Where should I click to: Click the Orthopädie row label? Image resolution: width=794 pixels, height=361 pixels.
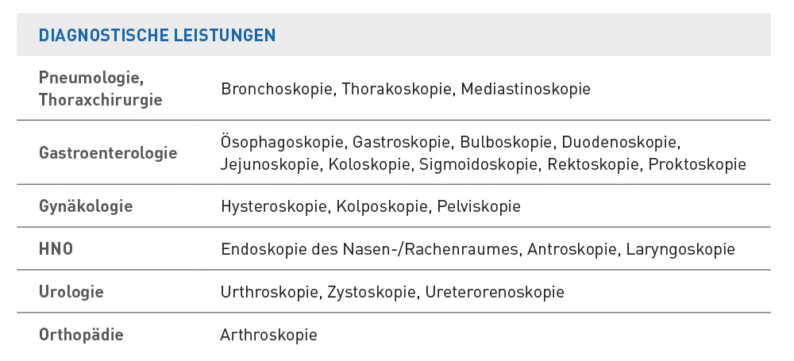pos(81,335)
